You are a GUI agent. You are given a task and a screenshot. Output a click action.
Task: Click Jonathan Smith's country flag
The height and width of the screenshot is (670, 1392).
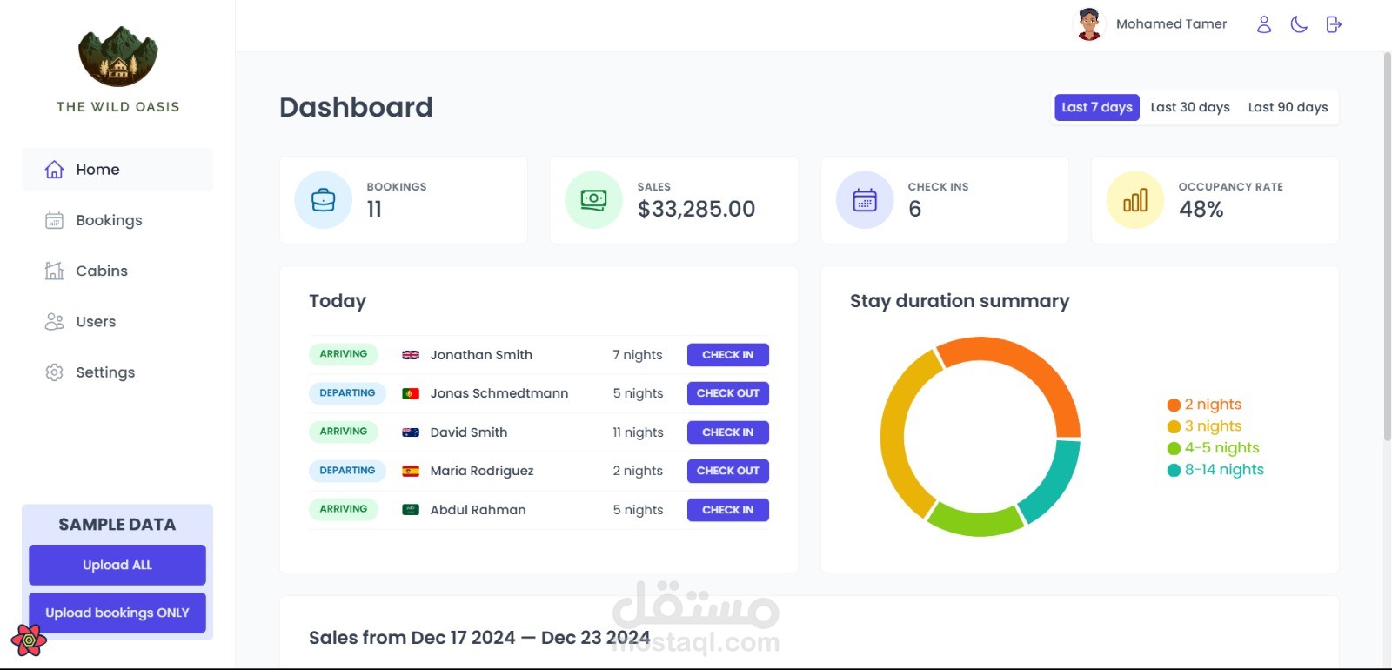click(x=411, y=355)
